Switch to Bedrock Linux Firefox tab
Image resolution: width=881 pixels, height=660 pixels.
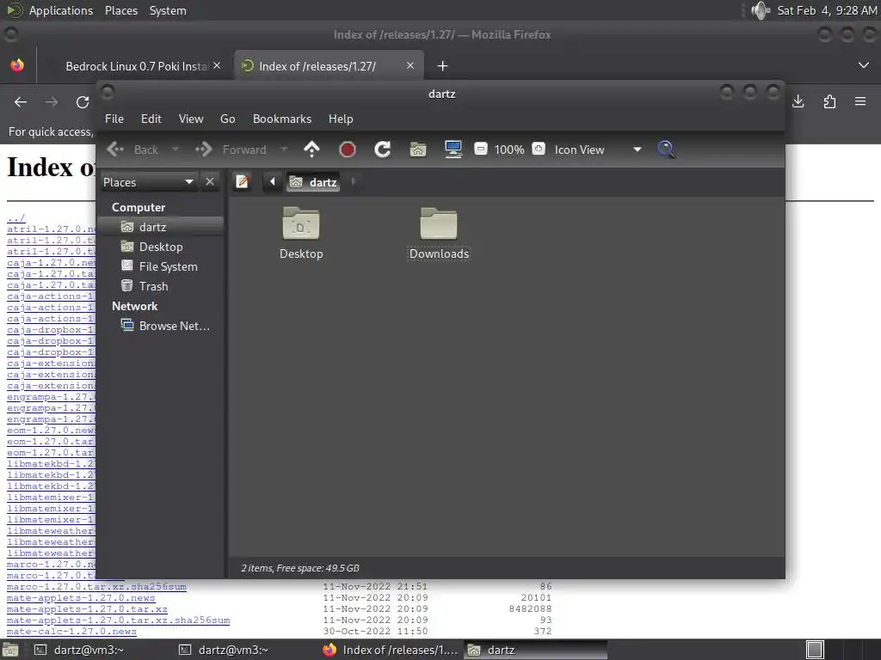[x=137, y=66]
